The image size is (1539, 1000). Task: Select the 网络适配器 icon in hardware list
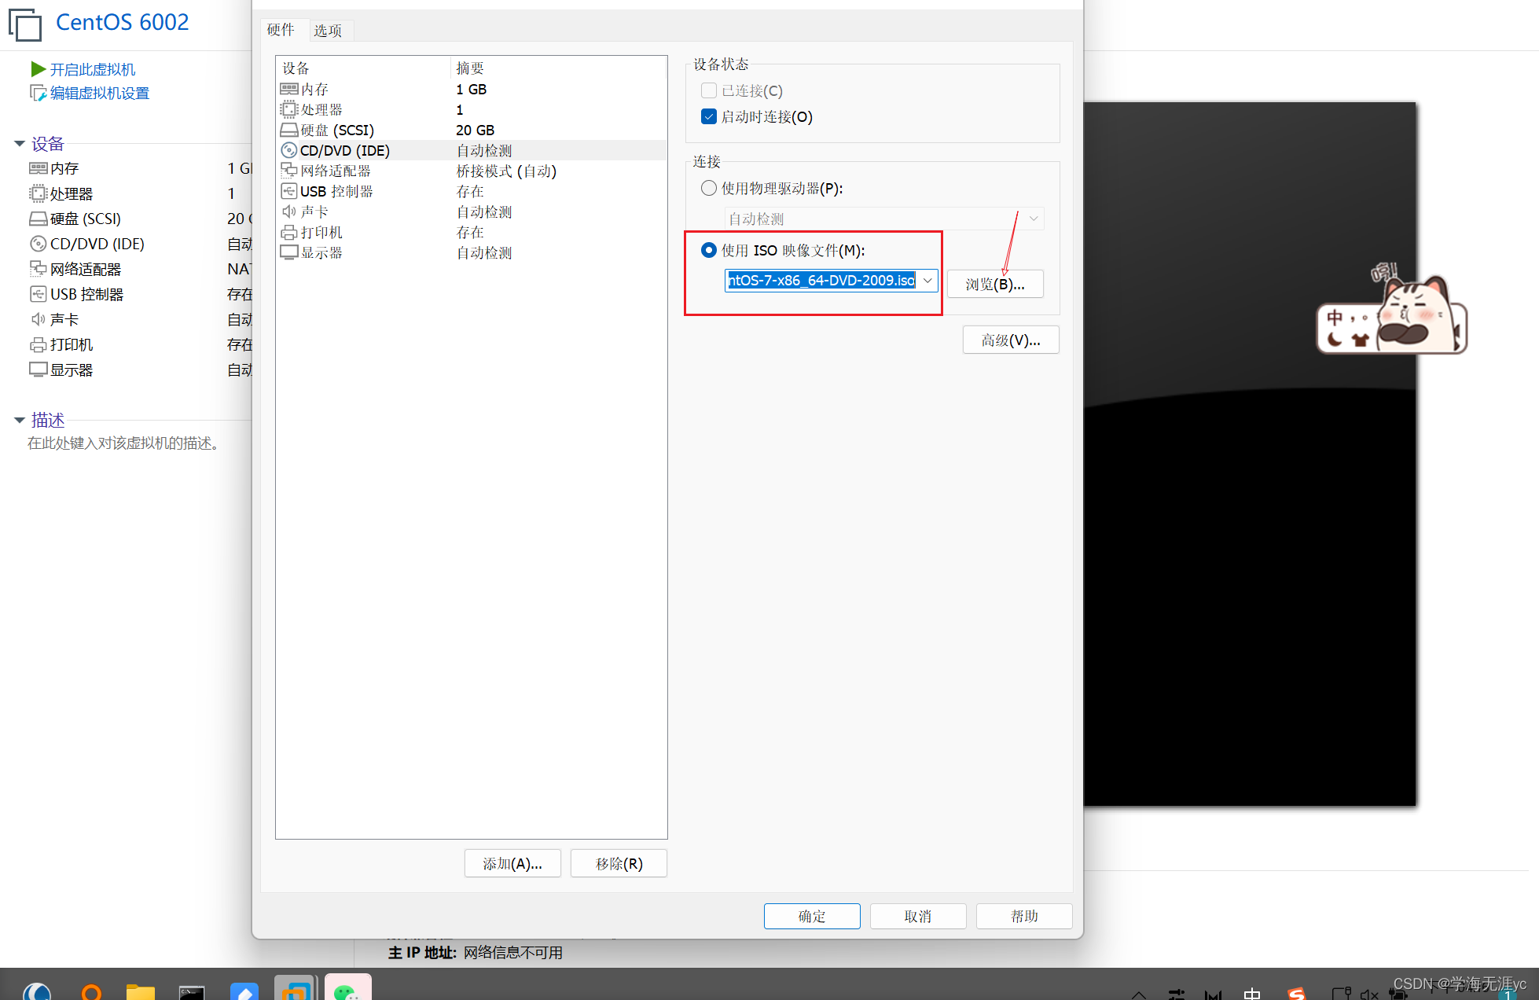point(289,171)
